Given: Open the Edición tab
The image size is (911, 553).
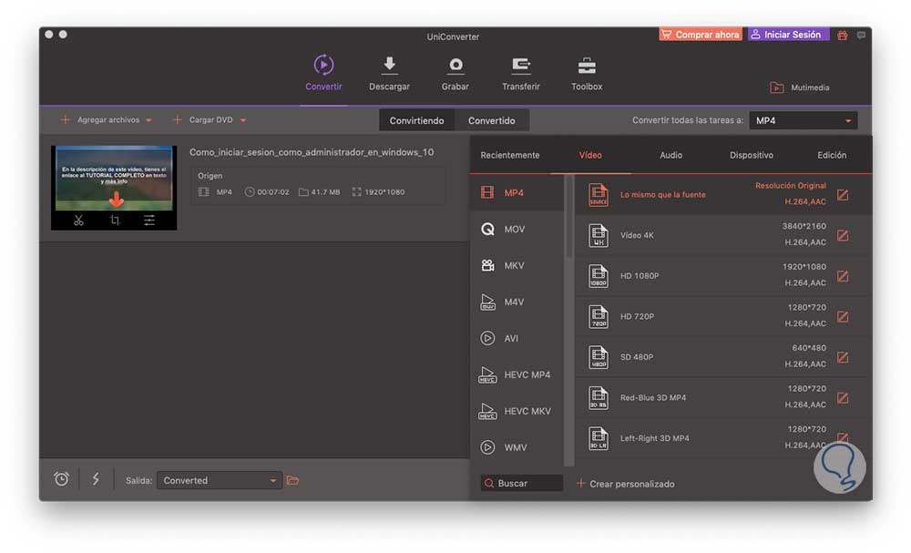Looking at the screenshot, I should point(832,155).
